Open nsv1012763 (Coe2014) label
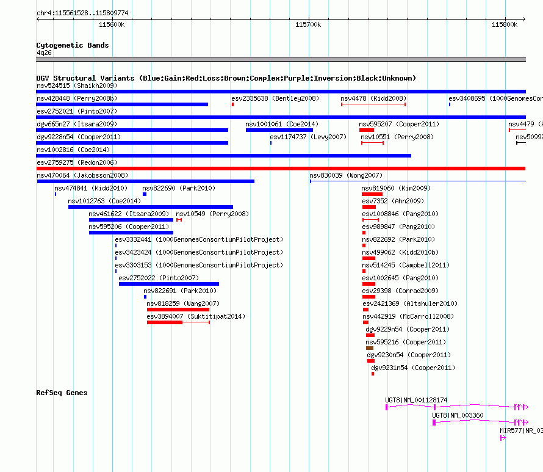The width and height of the screenshot is (543, 472). [104, 201]
